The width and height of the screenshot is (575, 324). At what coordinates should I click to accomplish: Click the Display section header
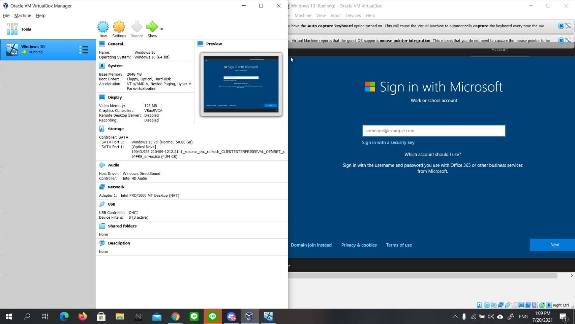[x=115, y=97]
